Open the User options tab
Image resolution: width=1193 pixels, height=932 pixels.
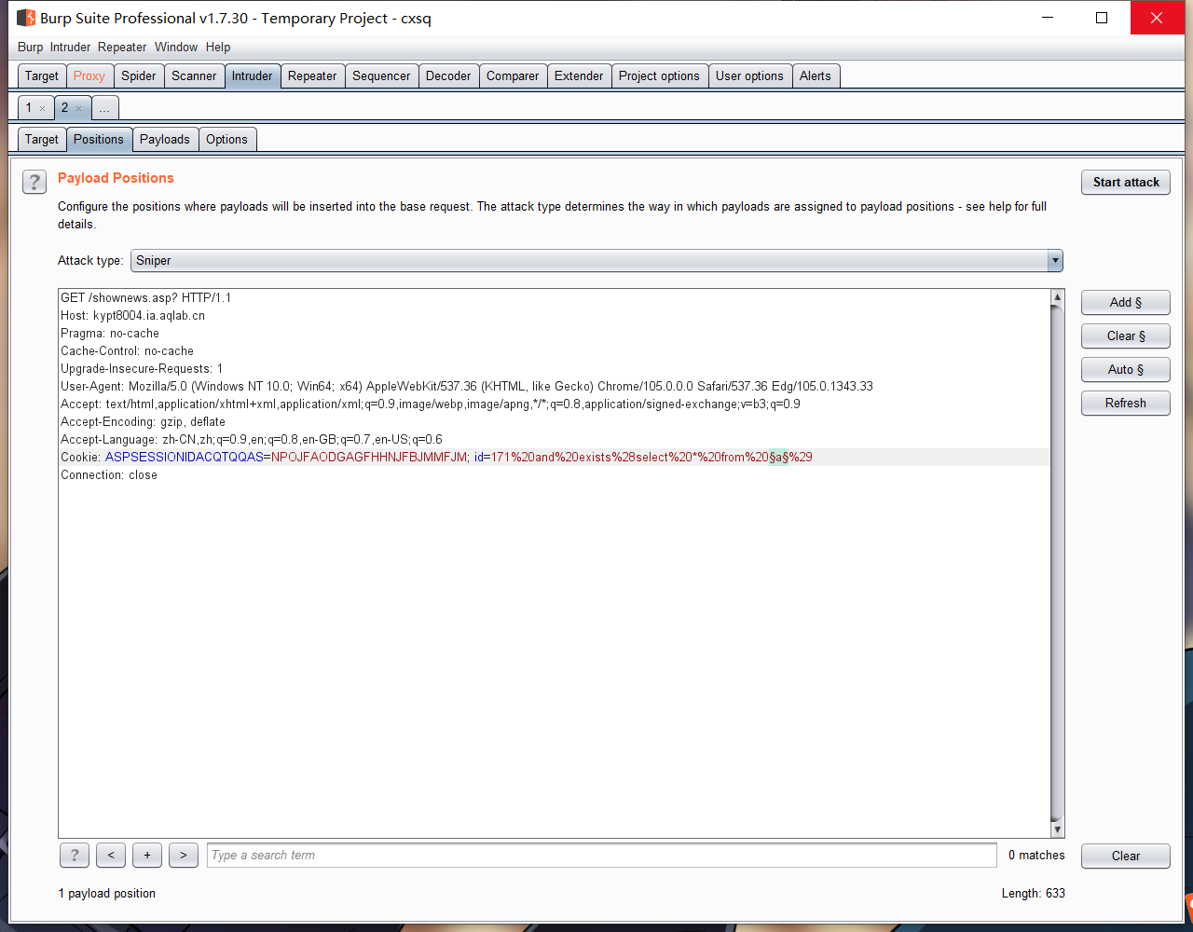pos(749,76)
